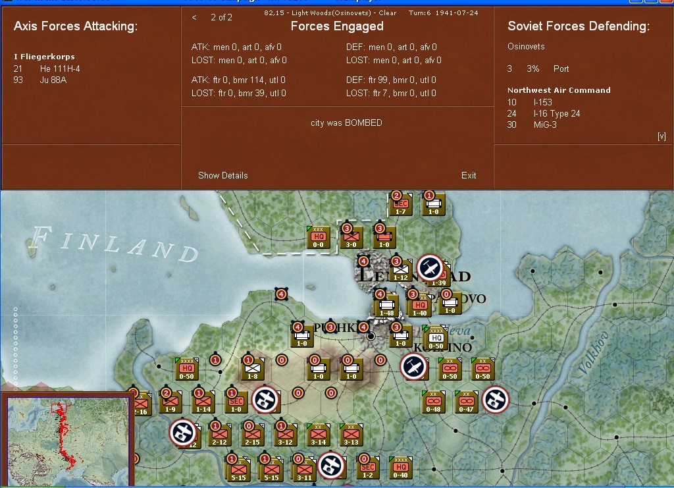Click the bomber marker beside SEC 1-0
The width and height of the screenshot is (674, 488).
265,400
